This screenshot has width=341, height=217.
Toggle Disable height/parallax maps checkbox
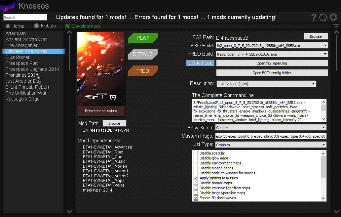tap(196, 193)
